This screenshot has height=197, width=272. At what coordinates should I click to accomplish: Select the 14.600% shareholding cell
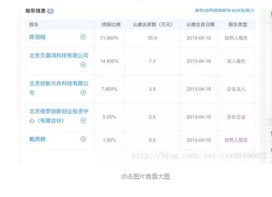tap(109, 61)
